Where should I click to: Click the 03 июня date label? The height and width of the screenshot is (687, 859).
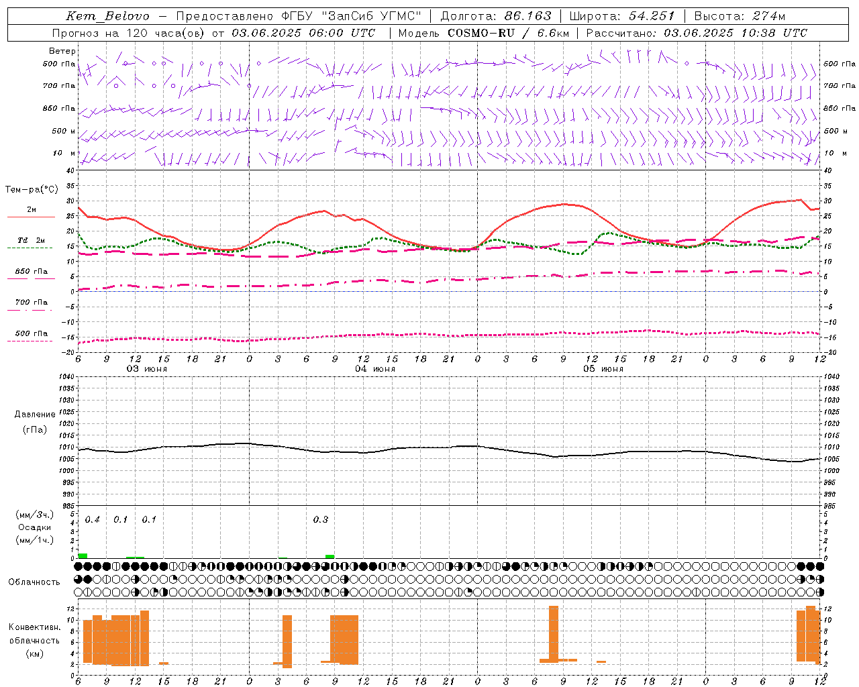[147, 369]
